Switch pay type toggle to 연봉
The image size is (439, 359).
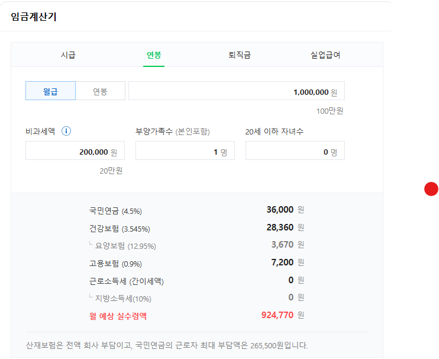(100, 91)
